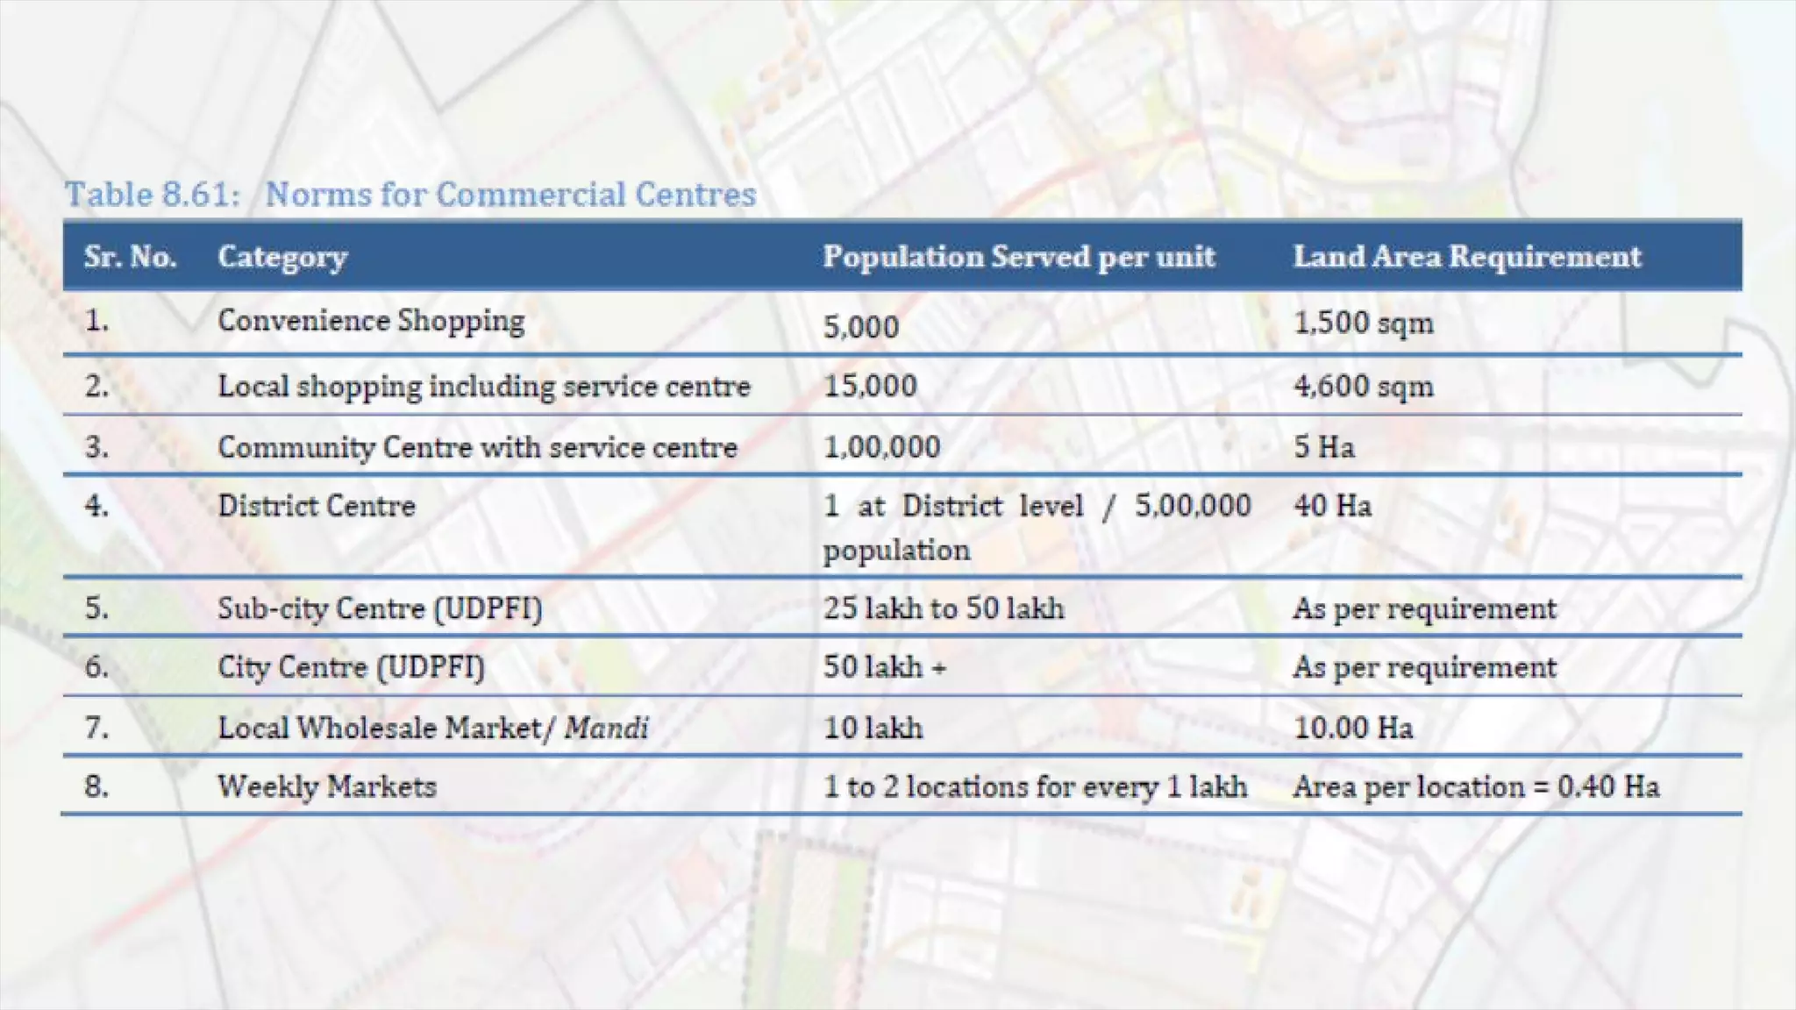Click 'City Centre (UDPFI)' row label
The height and width of the screenshot is (1010, 1796).
[351, 667]
